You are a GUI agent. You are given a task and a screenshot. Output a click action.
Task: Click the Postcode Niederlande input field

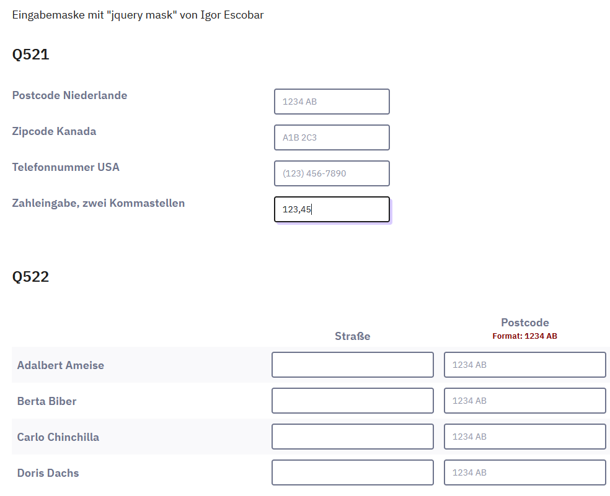pyautogui.click(x=332, y=102)
